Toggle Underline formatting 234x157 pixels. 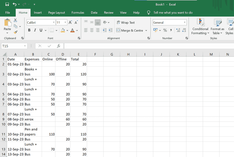(41, 30)
